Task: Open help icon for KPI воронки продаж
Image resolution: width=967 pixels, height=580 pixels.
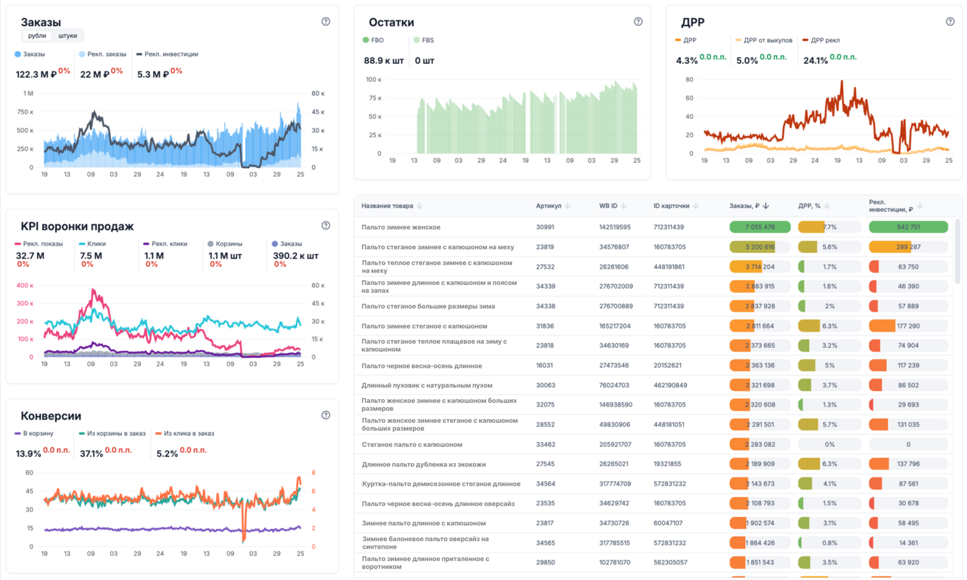Action: [x=326, y=226]
